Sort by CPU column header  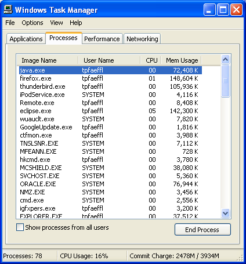coord(151,60)
